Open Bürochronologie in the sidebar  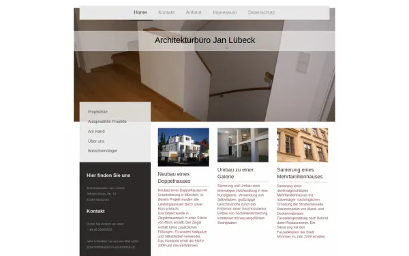pos(102,151)
